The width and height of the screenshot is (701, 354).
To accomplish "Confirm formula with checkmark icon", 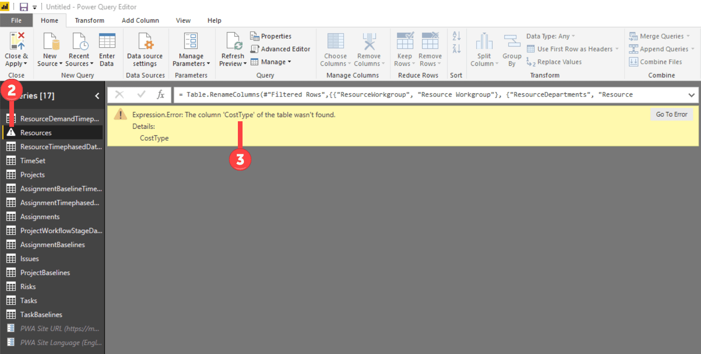I will (141, 95).
